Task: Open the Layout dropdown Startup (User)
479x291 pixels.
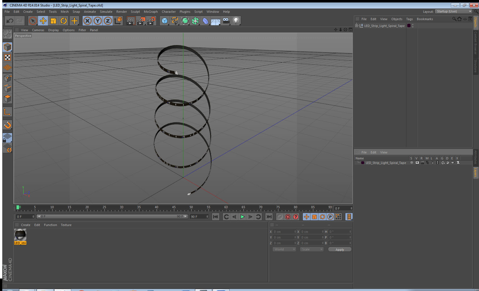Action: click(x=454, y=11)
